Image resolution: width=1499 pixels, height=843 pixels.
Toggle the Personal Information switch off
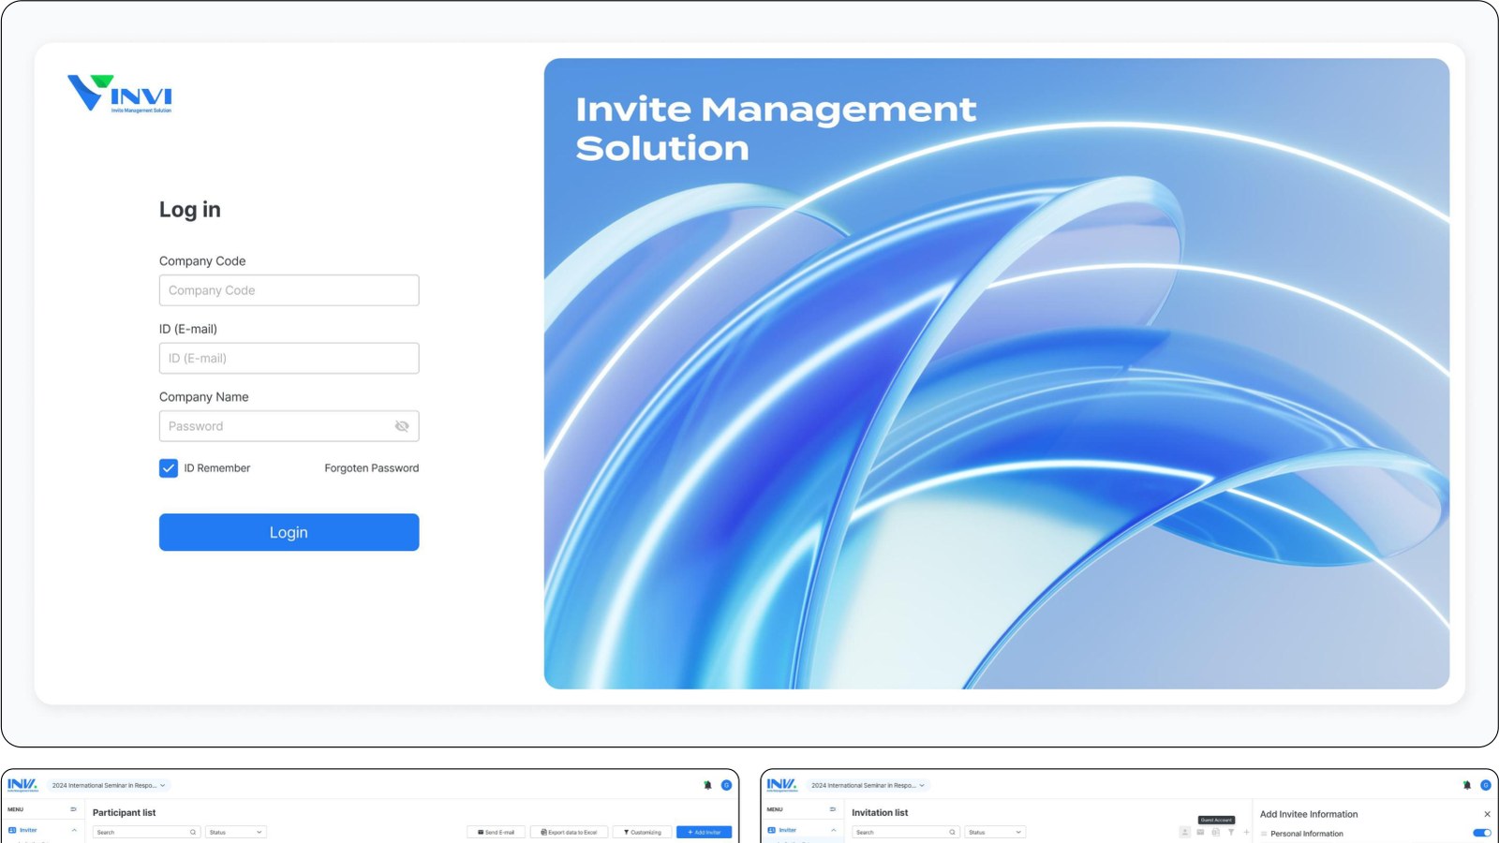click(1481, 833)
